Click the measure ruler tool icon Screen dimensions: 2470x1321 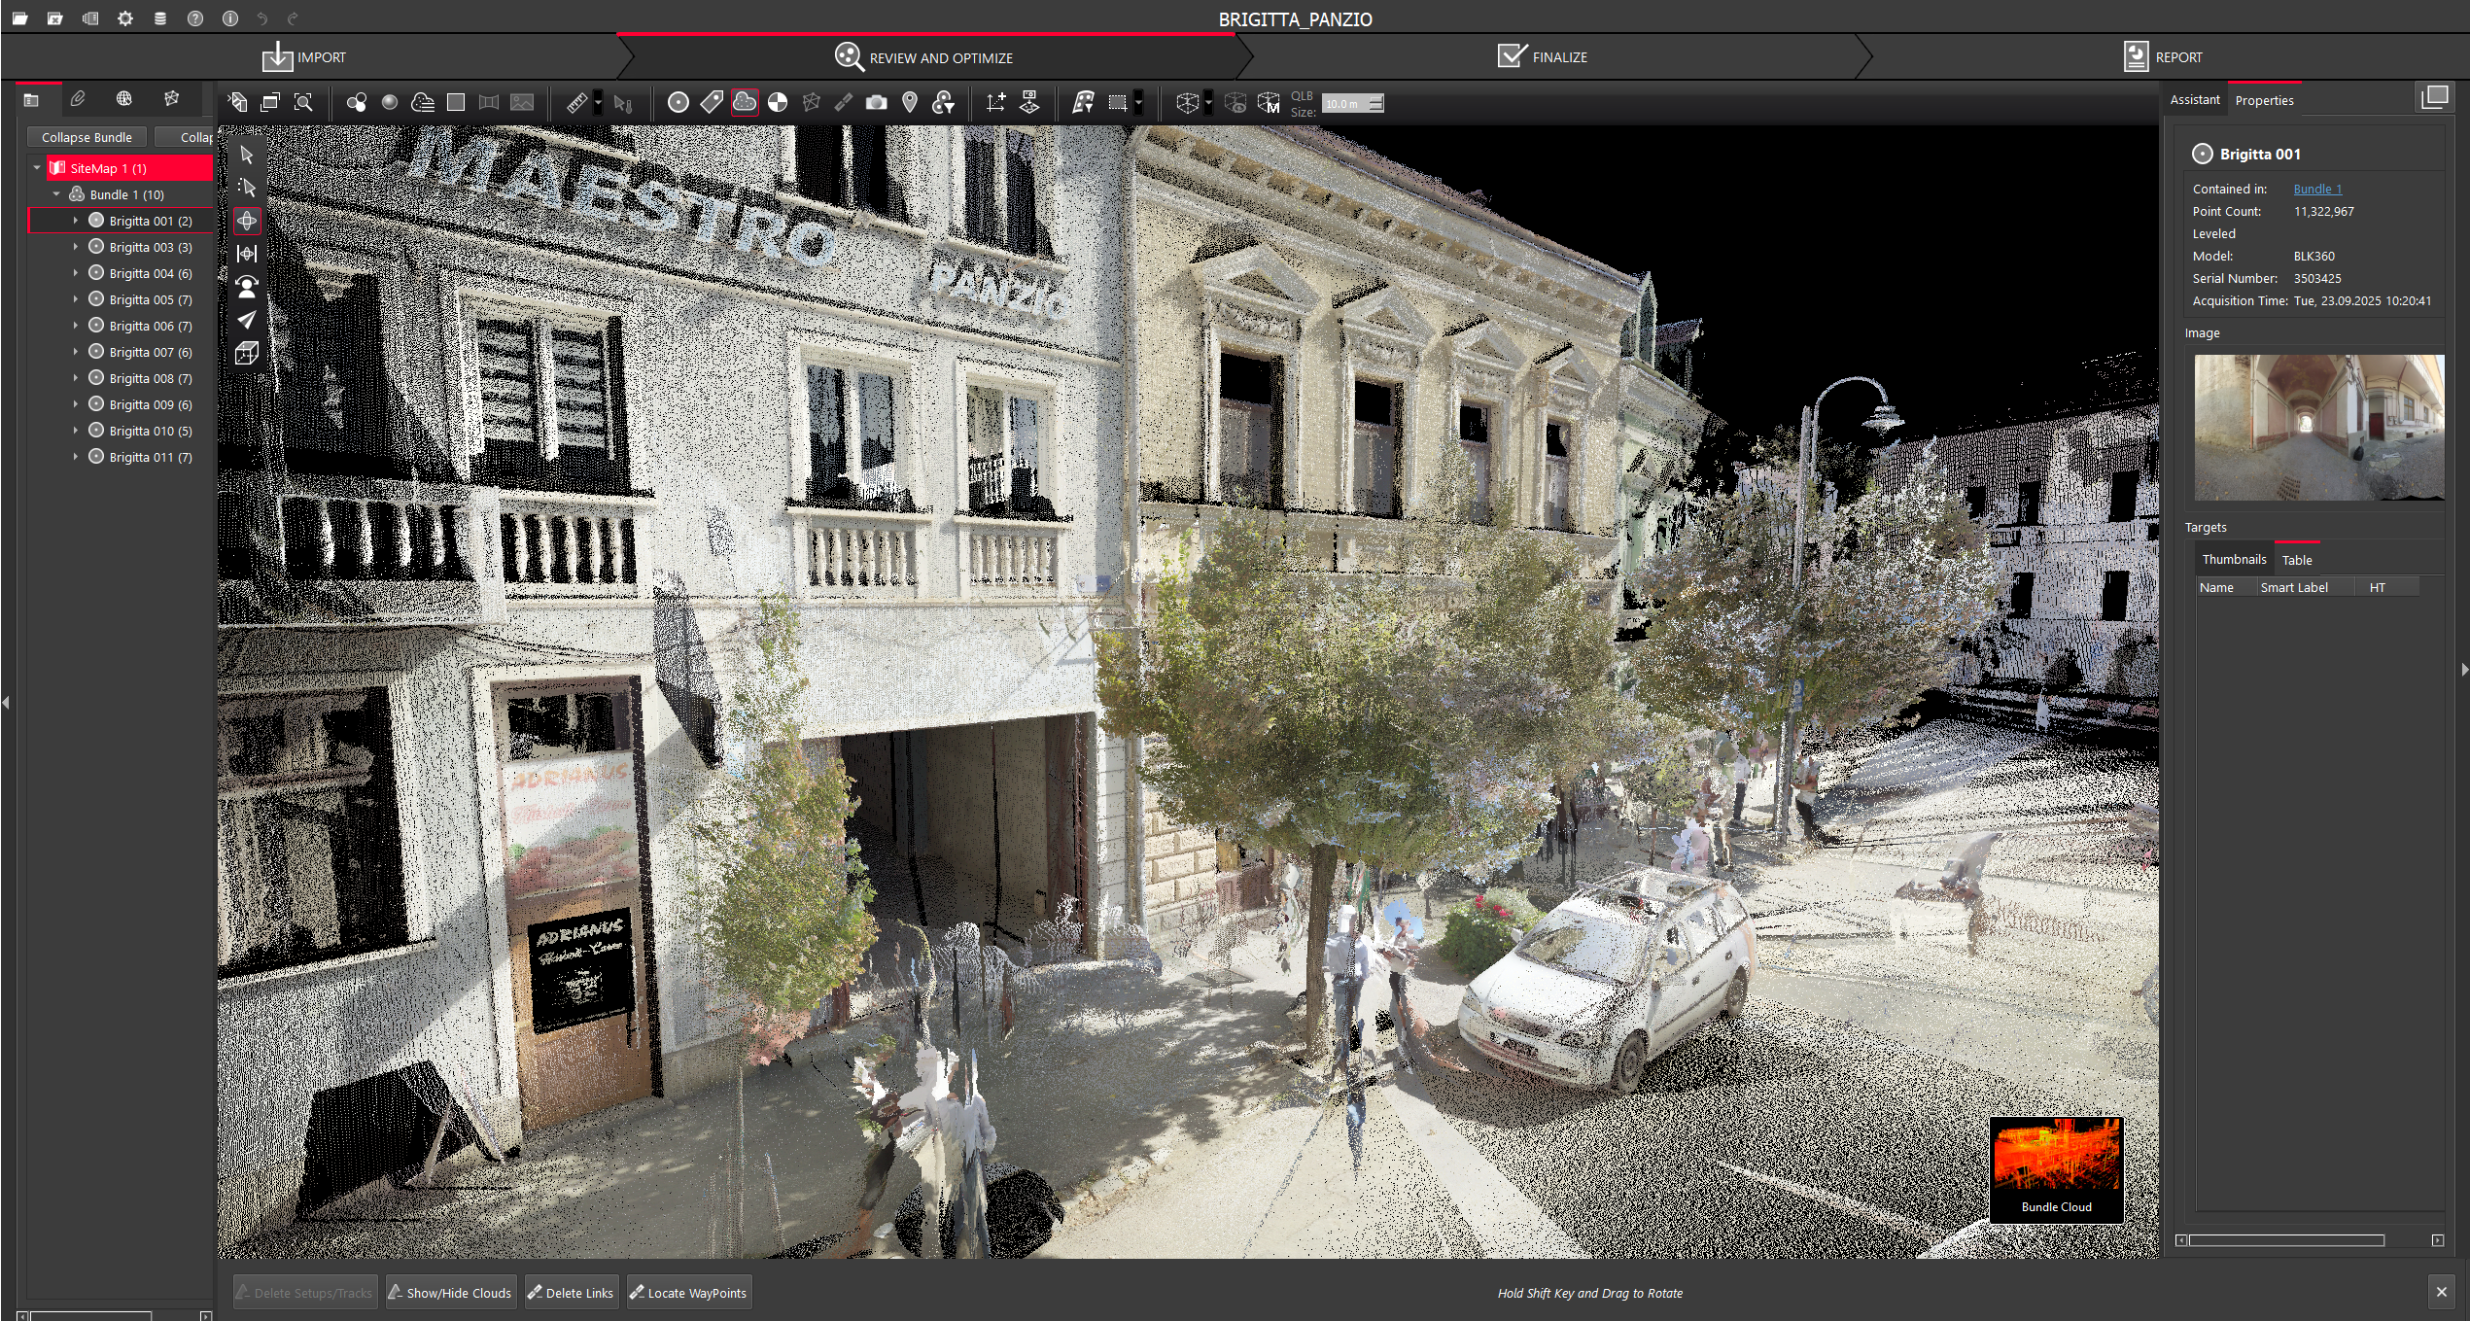576,102
